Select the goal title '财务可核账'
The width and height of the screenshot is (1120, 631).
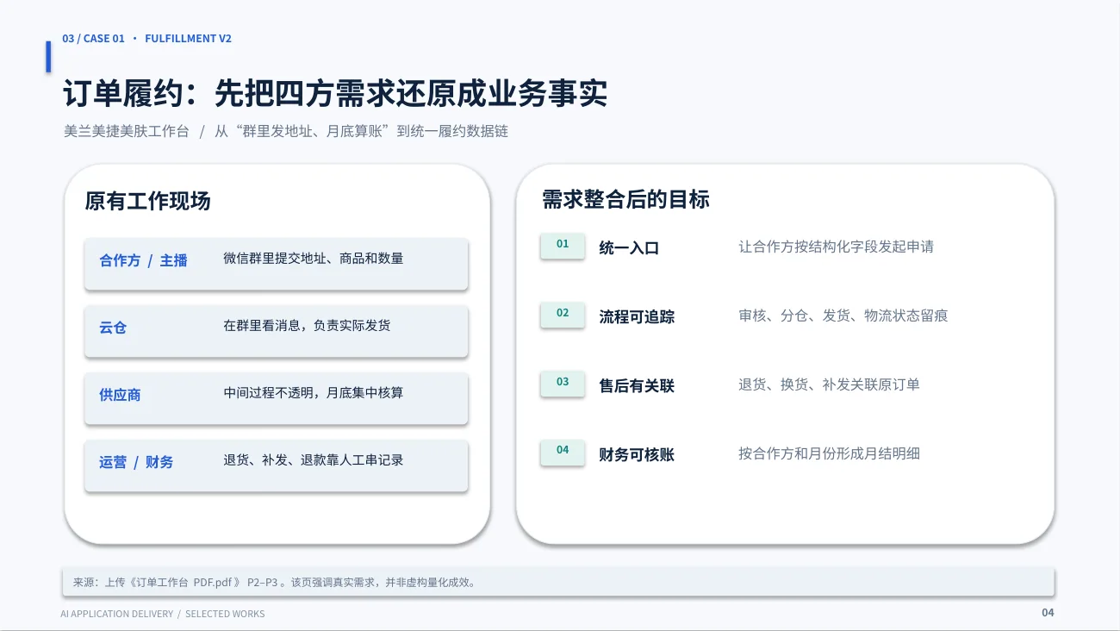point(637,455)
